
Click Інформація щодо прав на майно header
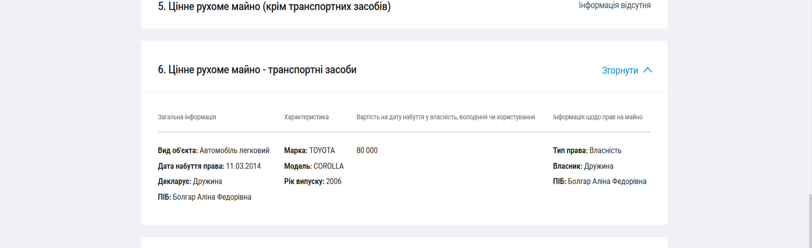pos(597,117)
